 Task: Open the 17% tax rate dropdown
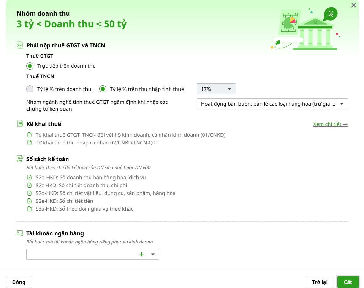[216, 89]
